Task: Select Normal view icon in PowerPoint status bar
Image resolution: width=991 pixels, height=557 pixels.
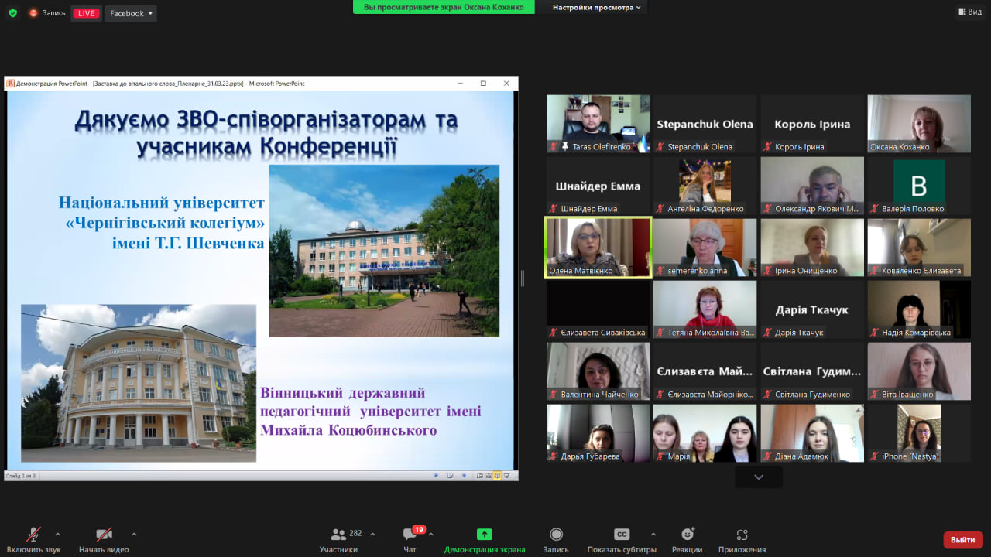Action: (479, 474)
